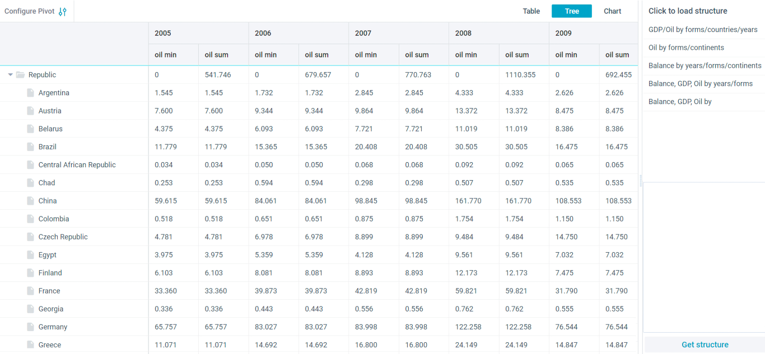Click the file icon beside Brazil
The height and width of the screenshot is (354, 765).
click(31, 147)
